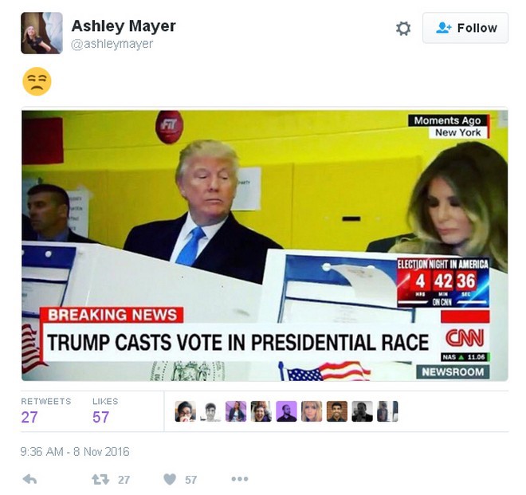Retweet using the retweet arrows icon
526x495 pixels.
point(100,479)
